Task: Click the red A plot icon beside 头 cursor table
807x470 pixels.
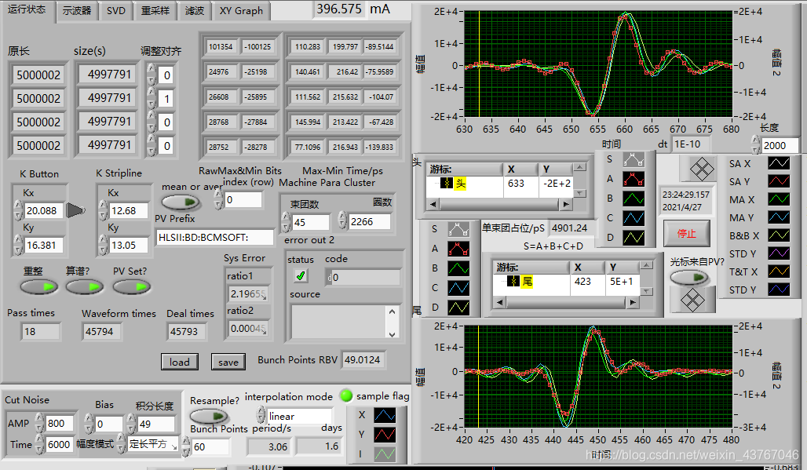Action: pos(634,179)
